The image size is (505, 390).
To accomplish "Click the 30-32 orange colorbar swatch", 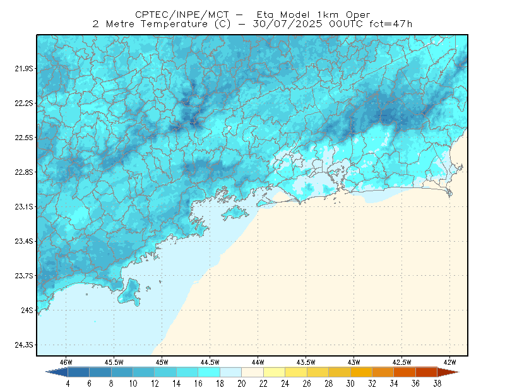I will click(361, 372).
